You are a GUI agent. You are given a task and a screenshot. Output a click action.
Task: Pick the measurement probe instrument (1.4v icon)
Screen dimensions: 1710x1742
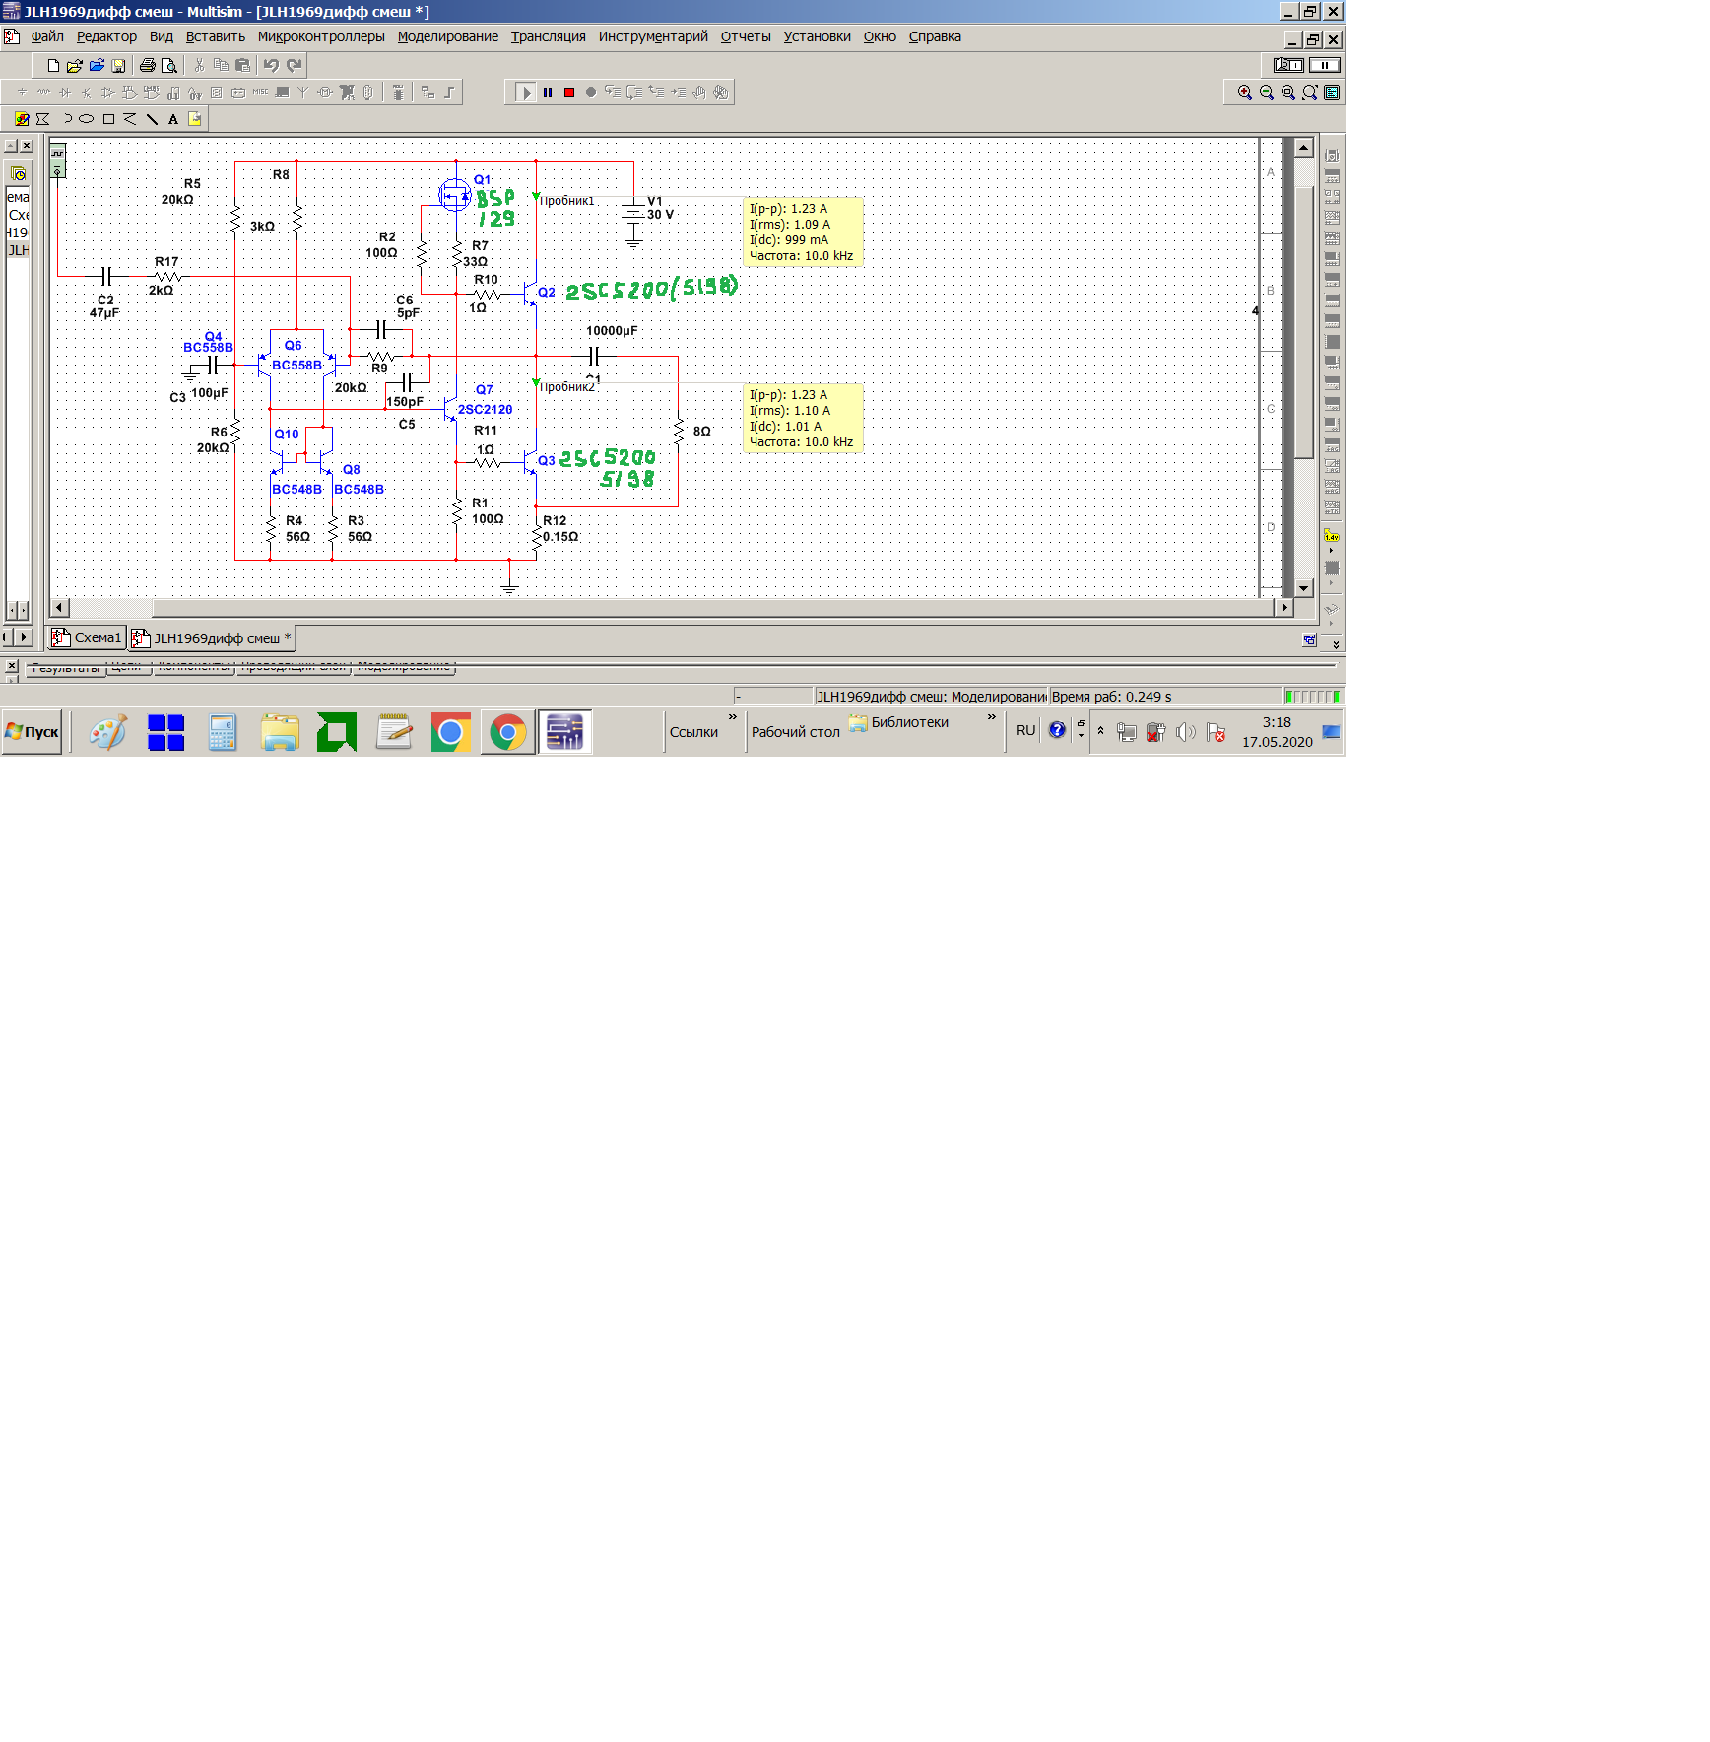(1332, 537)
